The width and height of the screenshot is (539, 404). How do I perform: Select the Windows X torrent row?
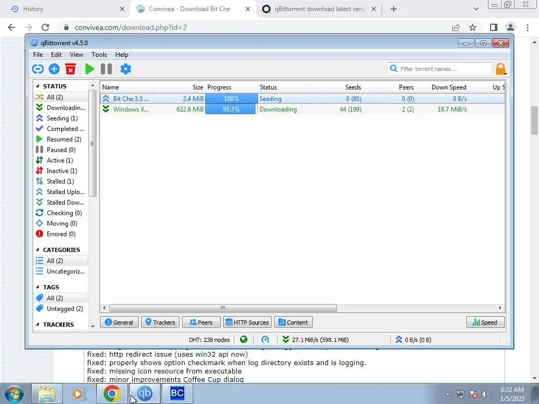point(303,109)
